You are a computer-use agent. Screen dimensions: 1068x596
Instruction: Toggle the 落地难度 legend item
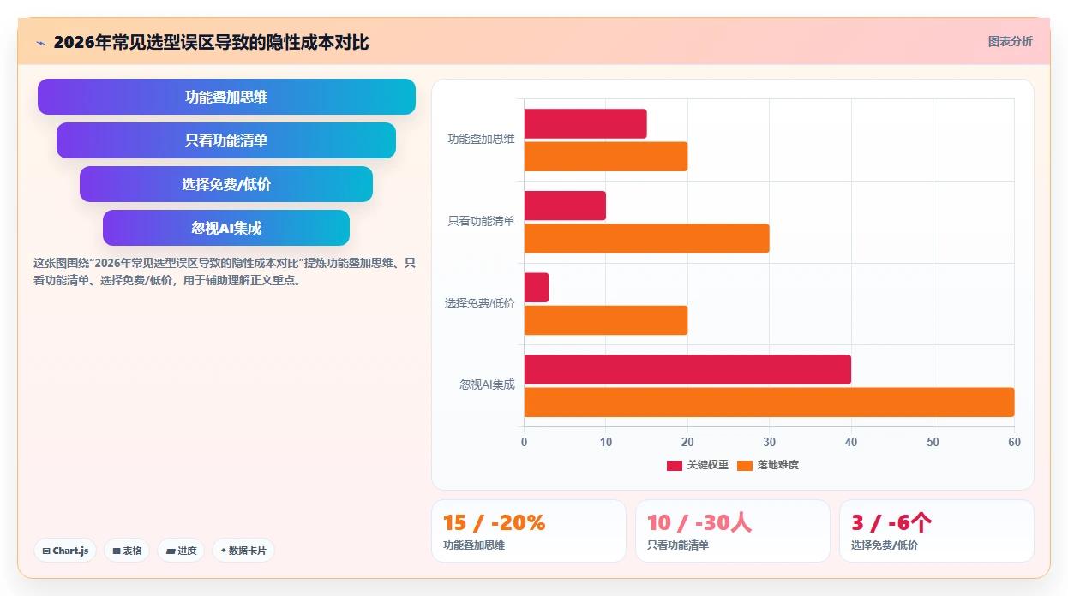pyautogui.click(x=768, y=465)
